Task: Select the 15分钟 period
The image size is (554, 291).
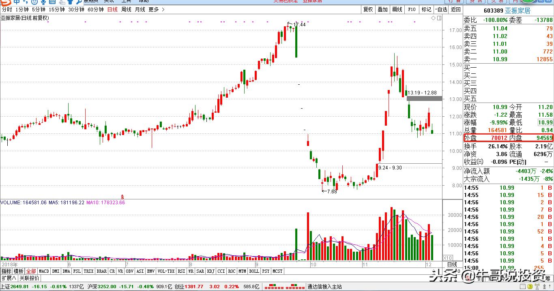Action: [57, 9]
